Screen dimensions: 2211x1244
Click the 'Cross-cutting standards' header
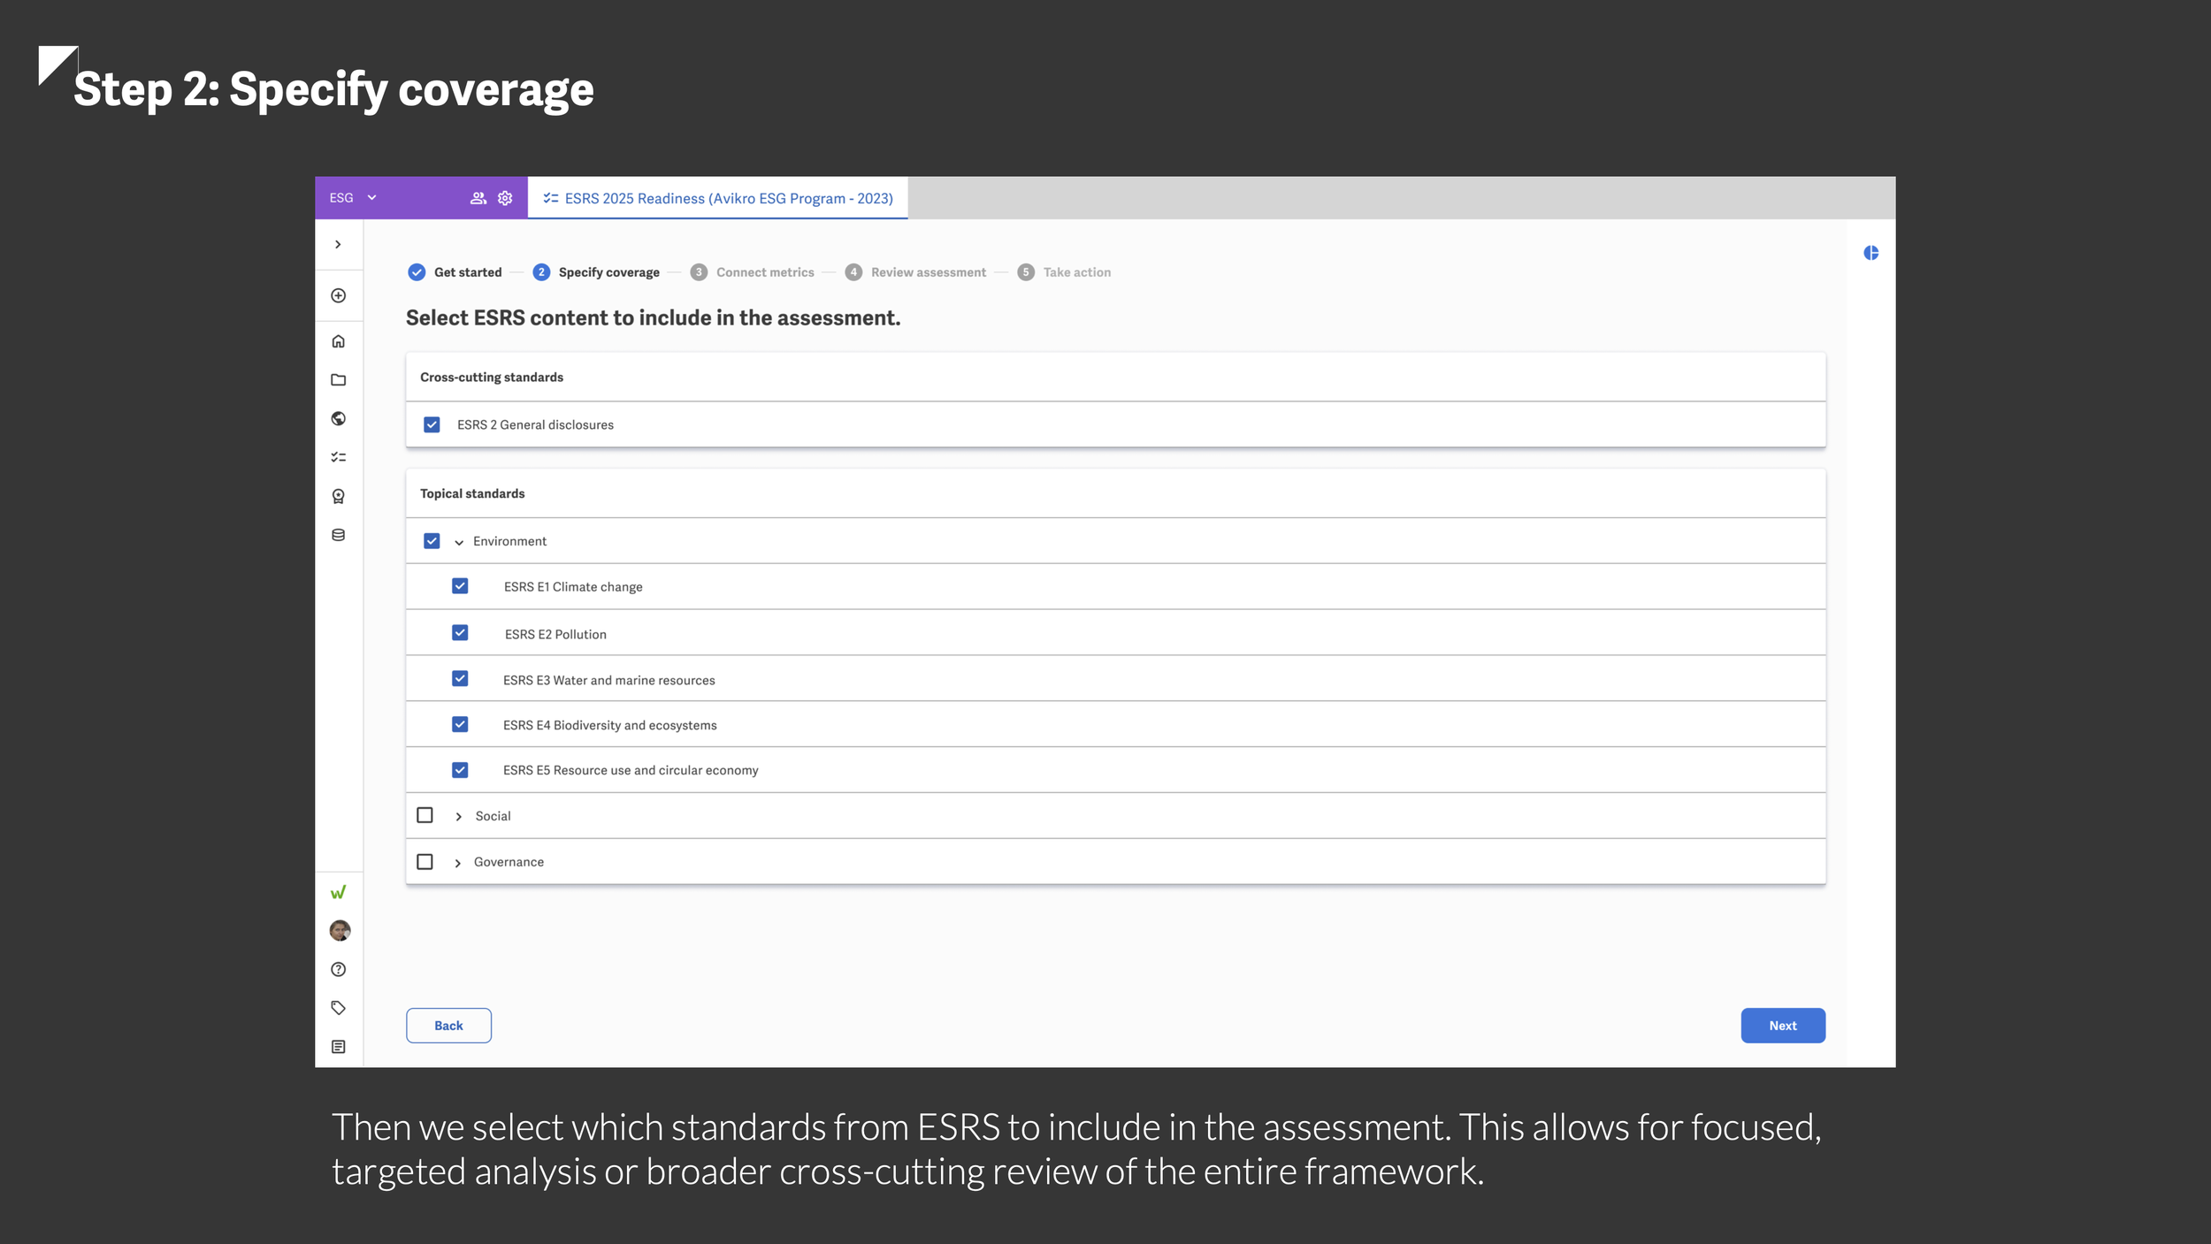(492, 378)
